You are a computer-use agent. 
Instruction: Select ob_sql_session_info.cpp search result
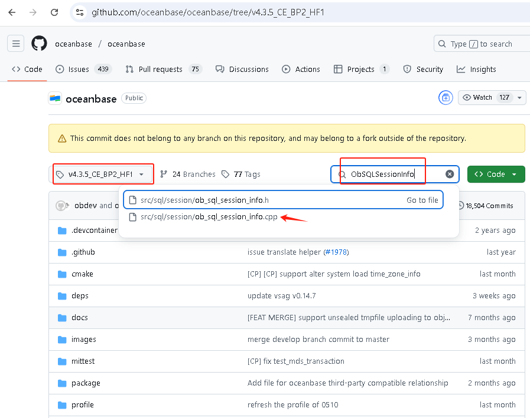[x=209, y=217]
